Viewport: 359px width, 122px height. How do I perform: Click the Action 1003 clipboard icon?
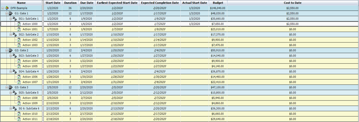[x=19, y=45]
